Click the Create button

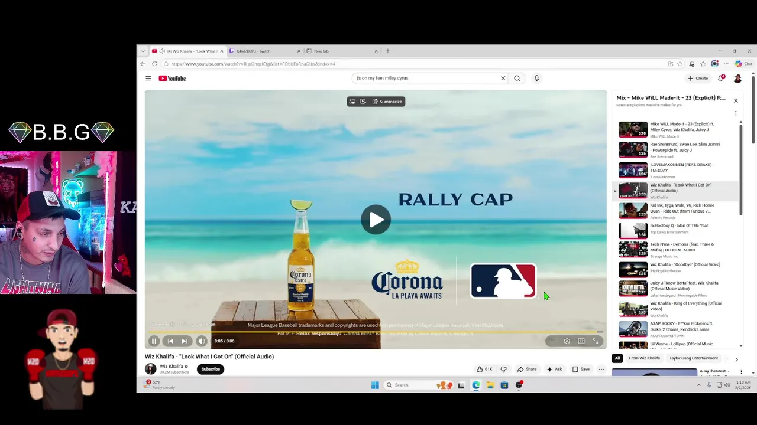pos(698,78)
